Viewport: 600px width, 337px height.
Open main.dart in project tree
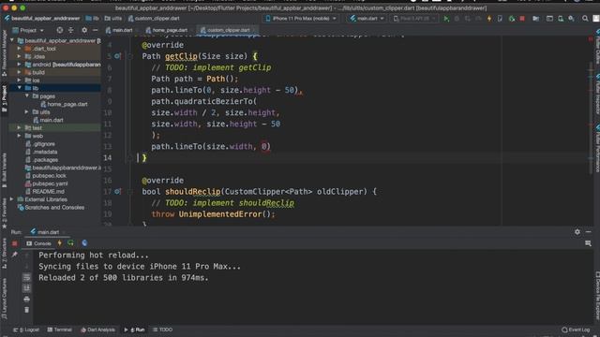tap(48, 120)
